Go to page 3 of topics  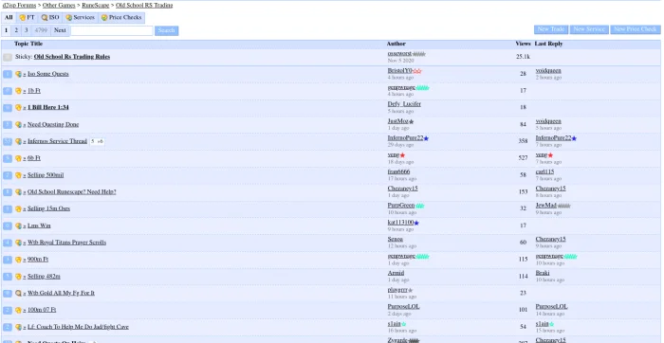pos(26,30)
